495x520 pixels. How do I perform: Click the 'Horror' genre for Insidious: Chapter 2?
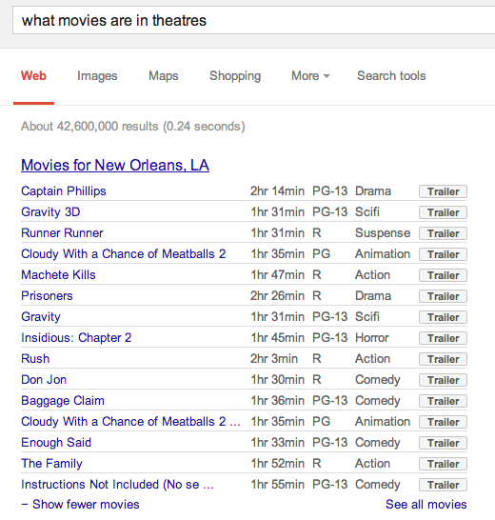pos(372,337)
